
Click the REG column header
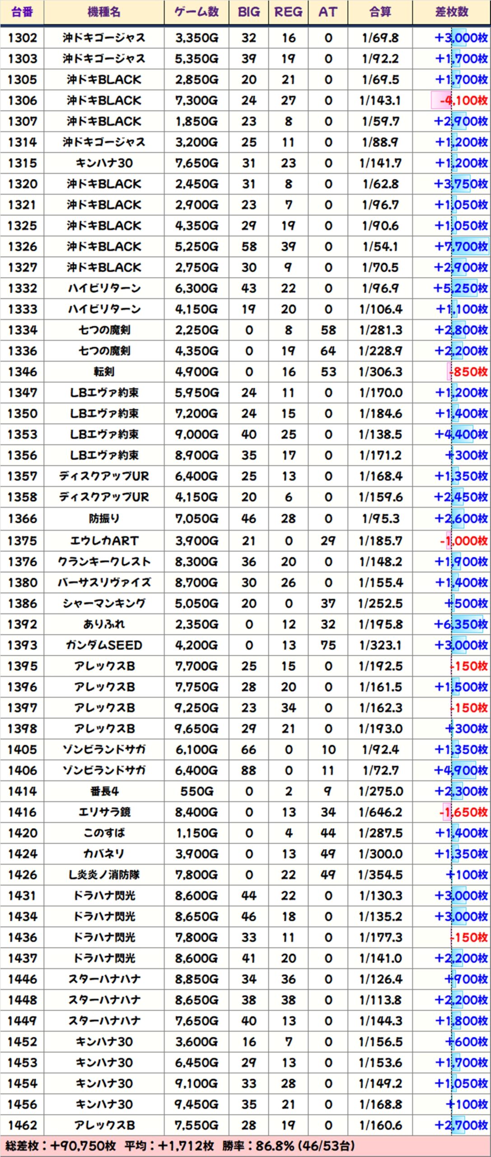(x=288, y=12)
